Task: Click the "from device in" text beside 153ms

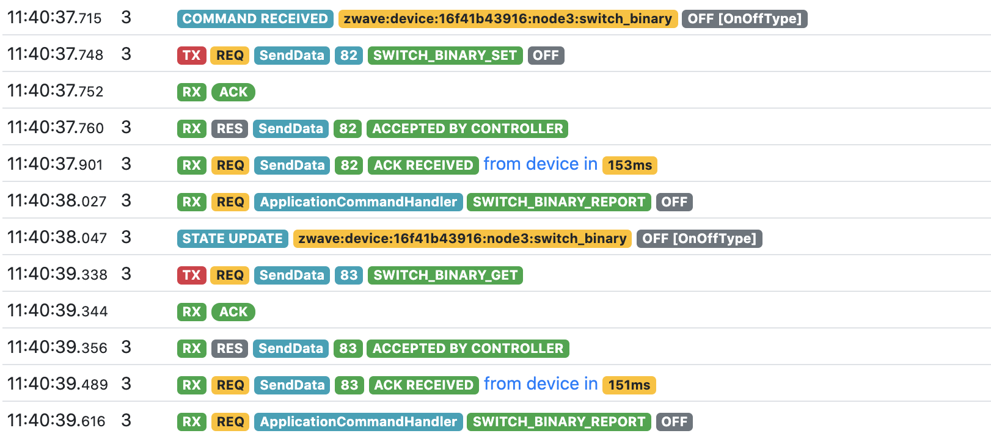Action: (540, 164)
